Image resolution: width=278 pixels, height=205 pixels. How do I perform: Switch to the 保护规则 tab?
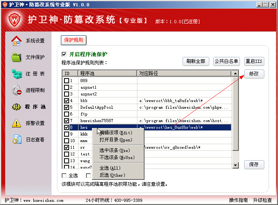73,40
